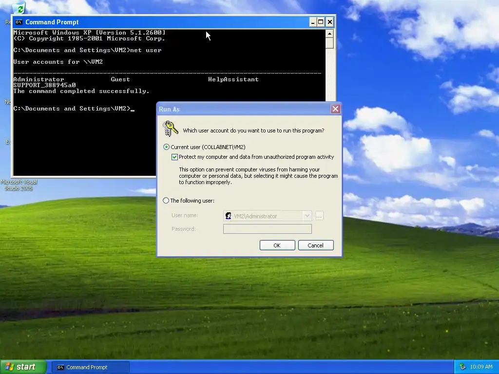Open the User name dropdown list
Image resolution: width=499 pixels, height=374 pixels.
(307, 216)
